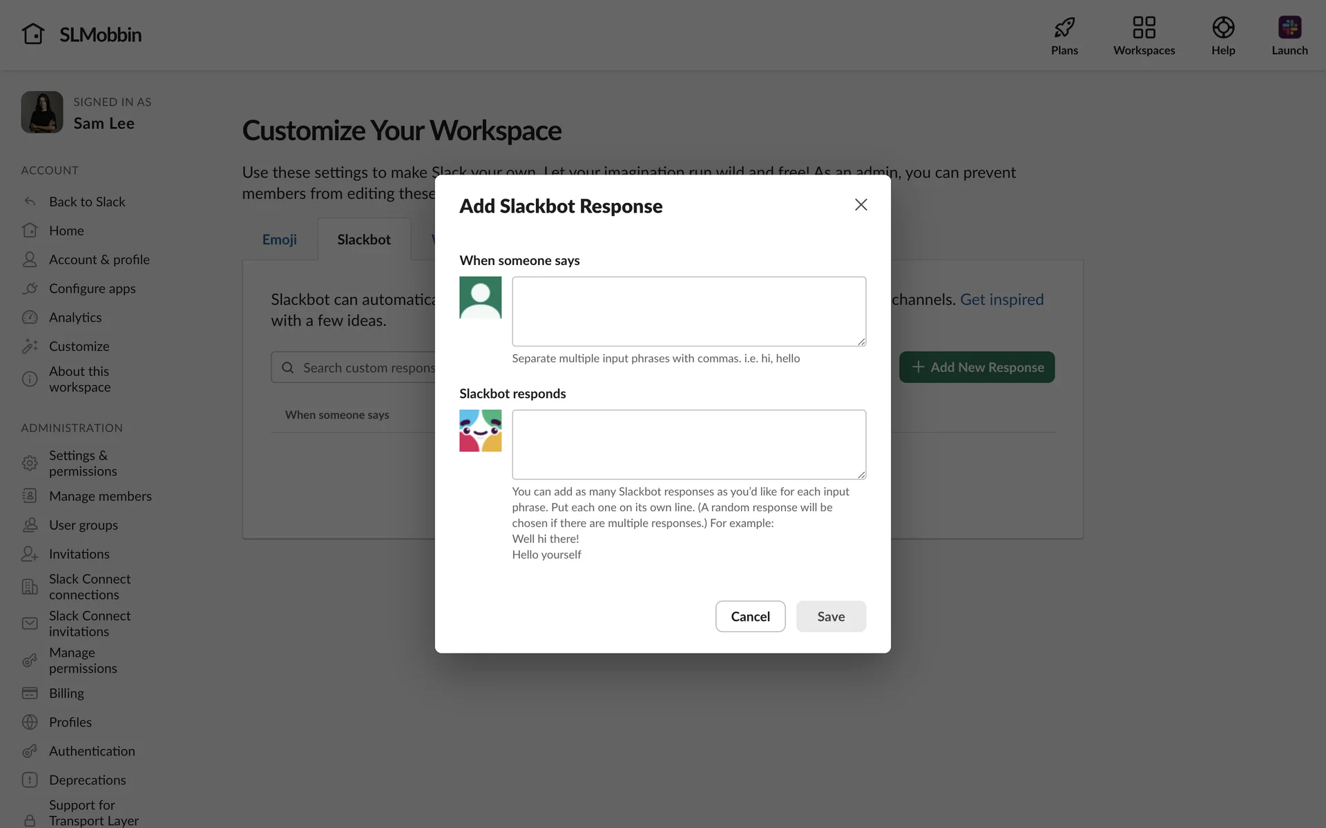The width and height of the screenshot is (1326, 828).
Task: Go to Back to Slack
Action: pos(87,201)
